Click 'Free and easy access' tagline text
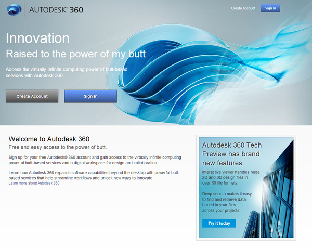This screenshot has width=312, height=248. pos(58,147)
